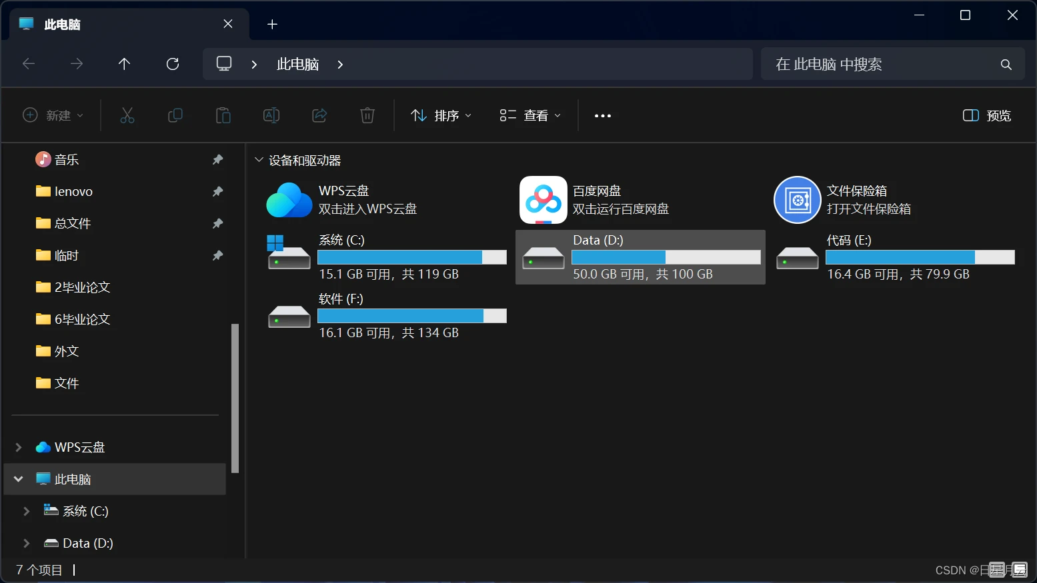Viewport: 1037px width, 583px height.
Task: Collapse the 设备和驱动器 group
Action: pyautogui.click(x=259, y=160)
